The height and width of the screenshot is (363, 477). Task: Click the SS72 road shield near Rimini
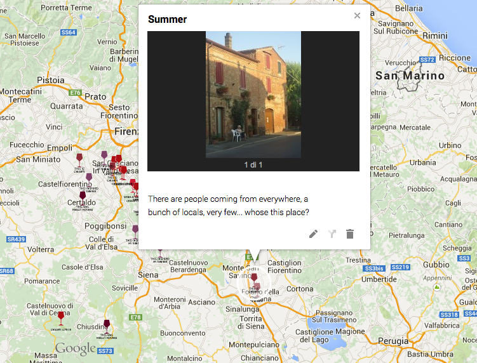click(x=427, y=60)
